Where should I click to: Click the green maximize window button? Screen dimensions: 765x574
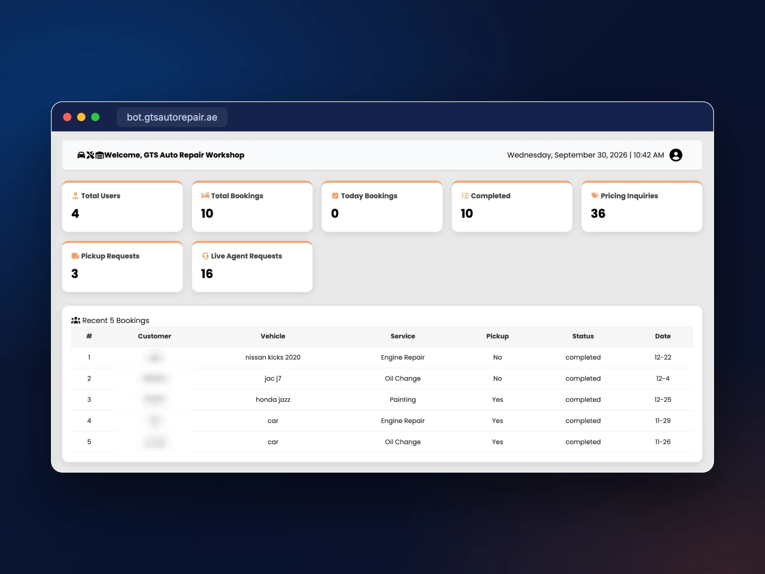(x=95, y=117)
